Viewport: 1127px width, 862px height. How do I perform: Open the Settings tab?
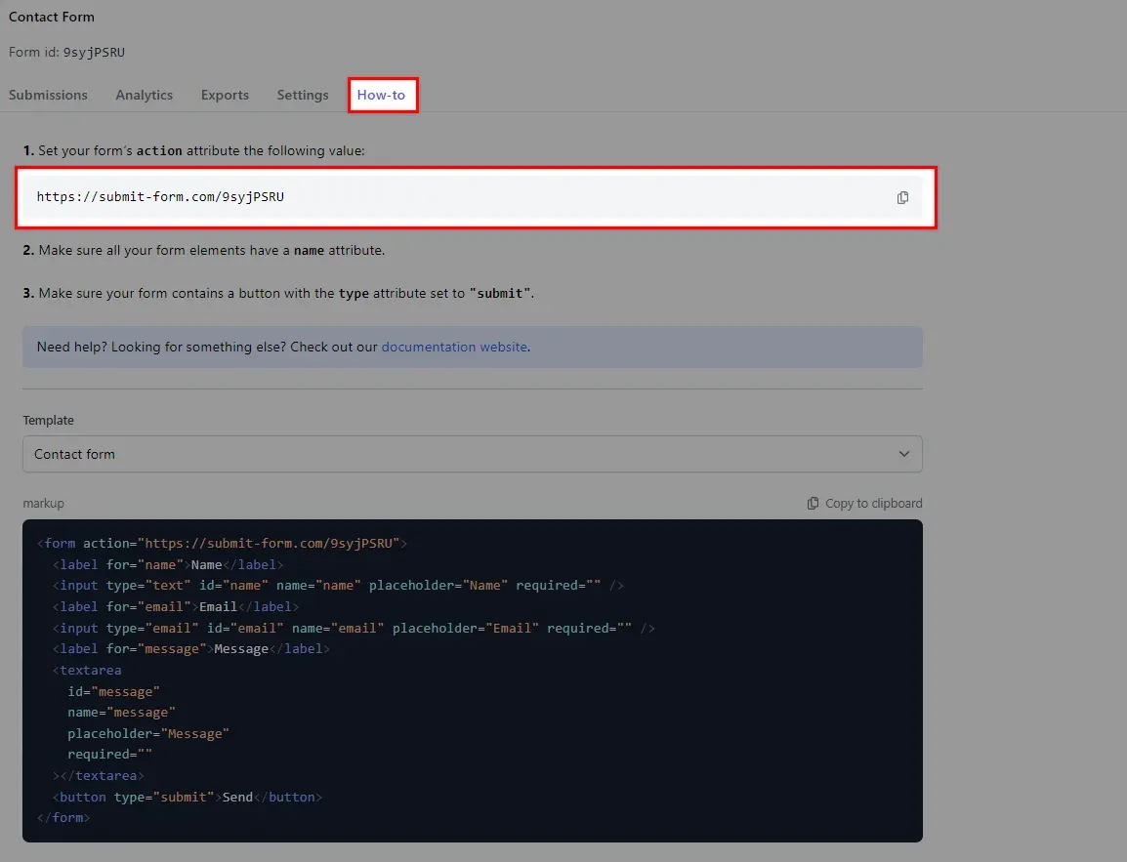click(302, 95)
